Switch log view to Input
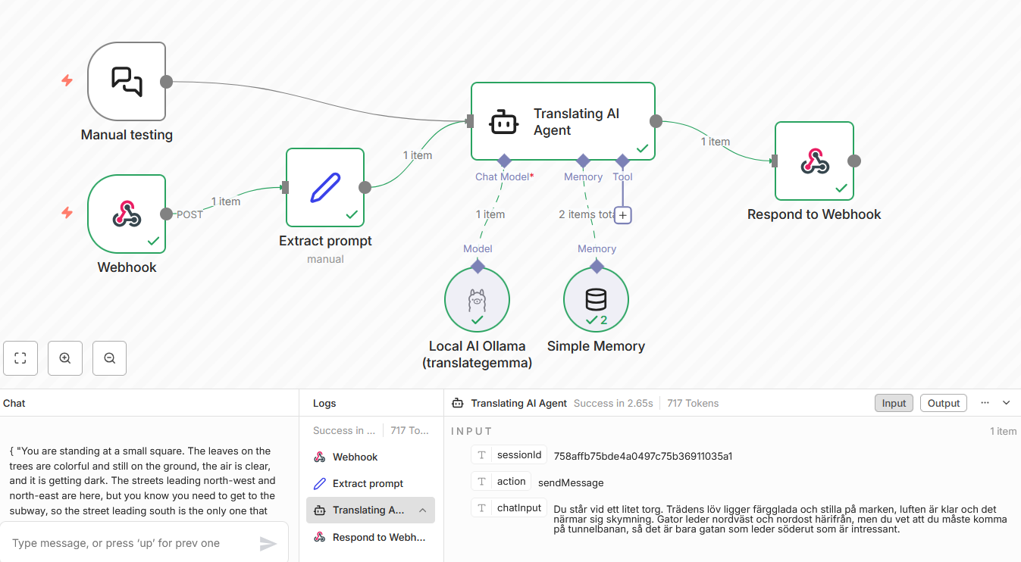The height and width of the screenshot is (562, 1021). (894, 403)
